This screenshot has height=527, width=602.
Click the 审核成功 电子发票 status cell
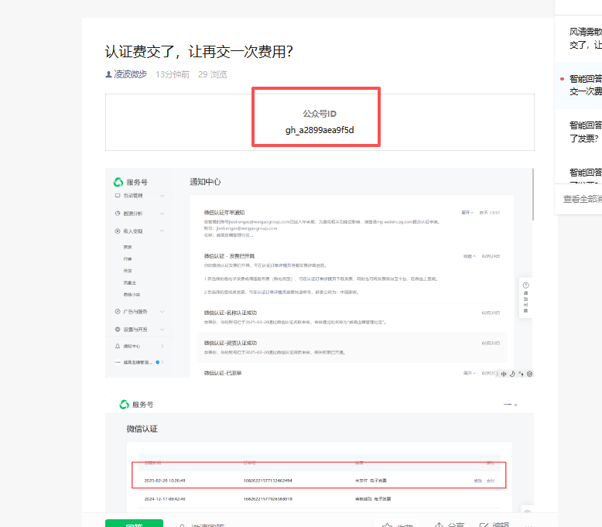[x=373, y=499]
